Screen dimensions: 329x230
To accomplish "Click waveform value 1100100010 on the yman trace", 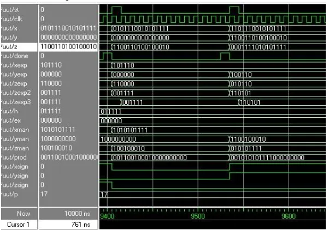I will point(248,140).
